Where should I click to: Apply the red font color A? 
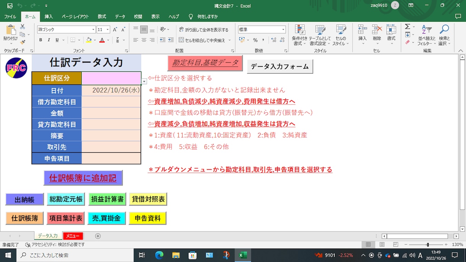pyautogui.click(x=102, y=40)
